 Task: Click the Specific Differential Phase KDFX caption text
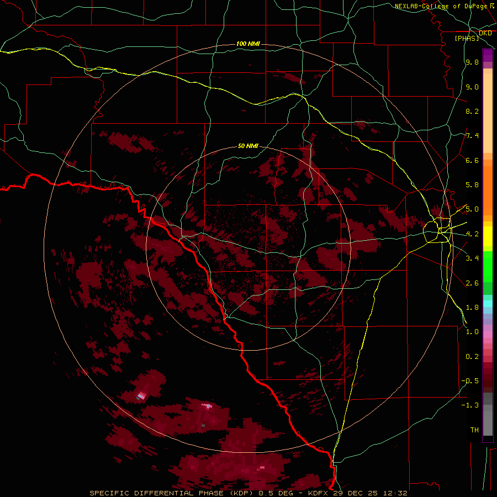point(248,493)
